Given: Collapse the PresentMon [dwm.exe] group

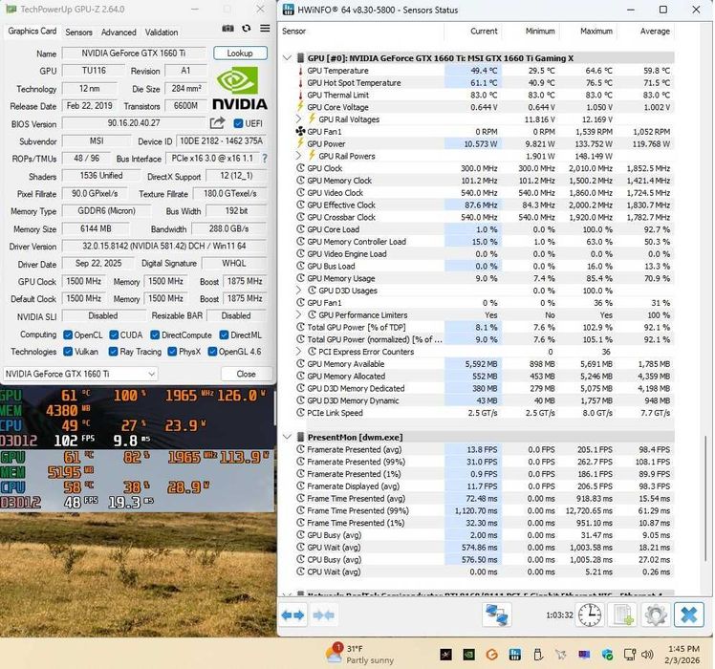Looking at the screenshot, I should [x=287, y=437].
